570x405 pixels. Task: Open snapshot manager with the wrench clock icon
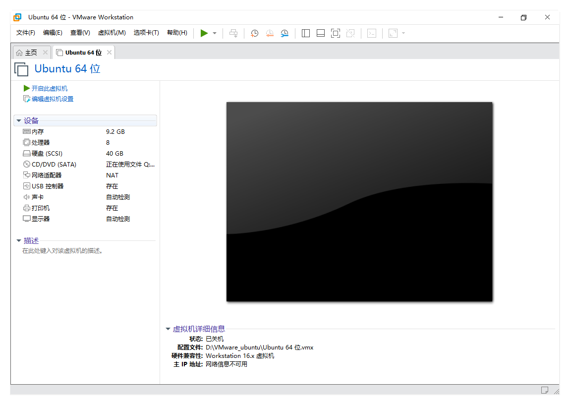click(x=285, y=33)
